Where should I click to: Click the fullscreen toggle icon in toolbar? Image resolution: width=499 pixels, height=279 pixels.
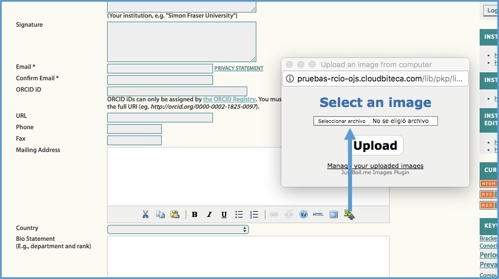point(333,215)
